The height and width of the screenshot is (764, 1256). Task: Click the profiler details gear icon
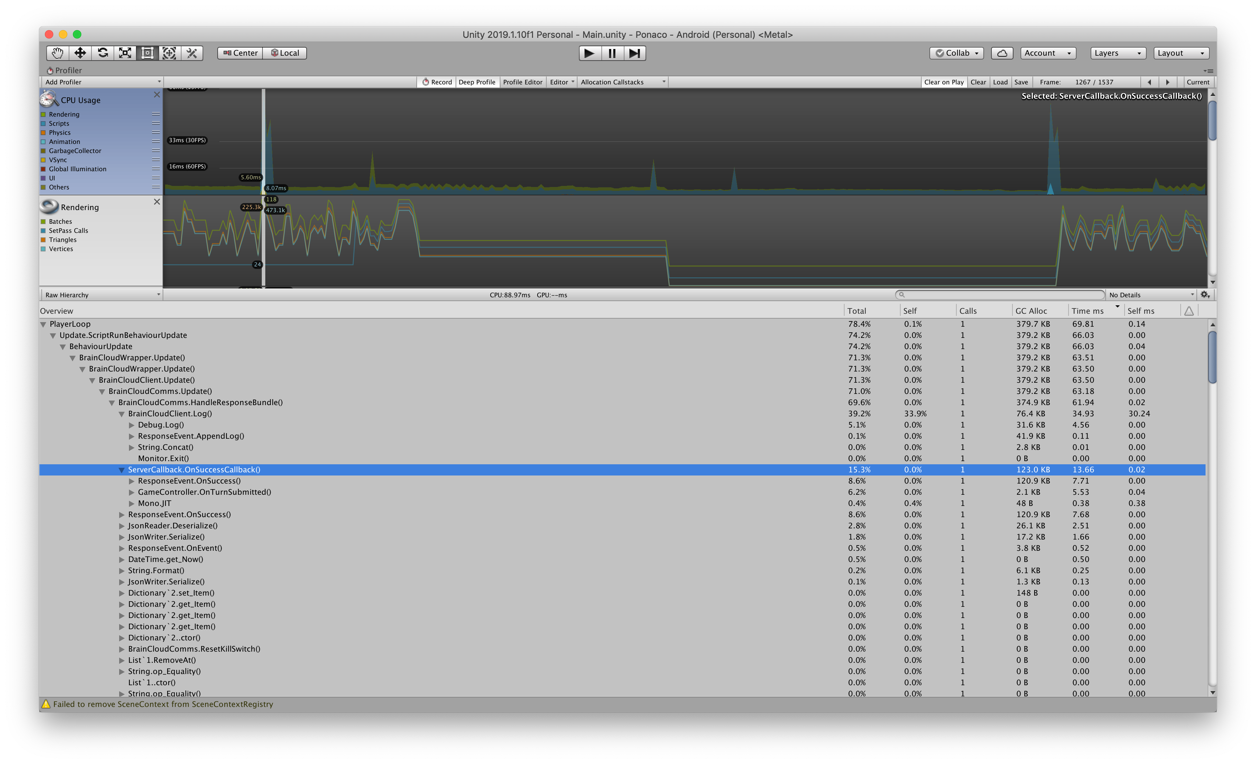click(x=1205, y=294)
